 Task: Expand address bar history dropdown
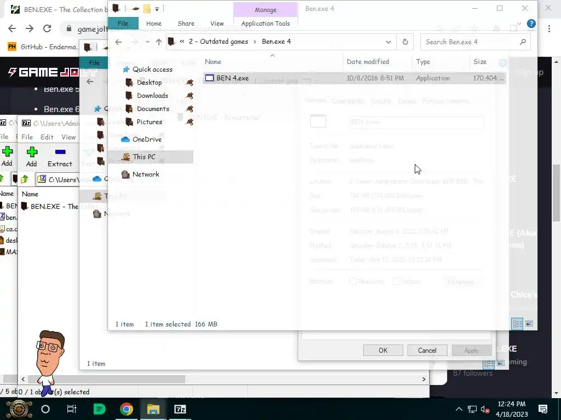[x=388, y=42]
